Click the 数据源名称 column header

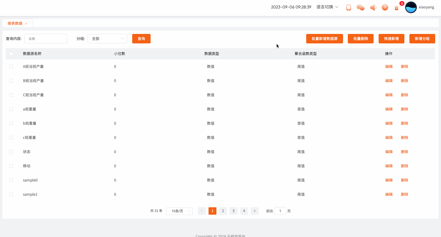[x=32, y=54]
